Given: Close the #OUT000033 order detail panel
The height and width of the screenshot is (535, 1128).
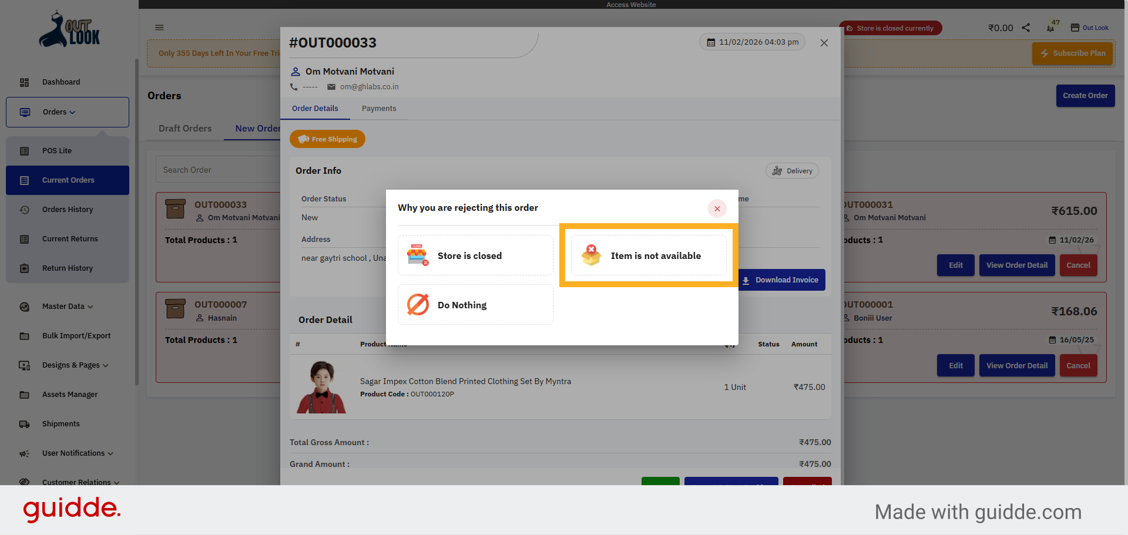Looking at the screenshot, I should pyautogui.click(x=824, y=43).
